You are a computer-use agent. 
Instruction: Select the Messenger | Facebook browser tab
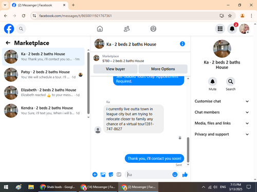click(x=39, y=5)
